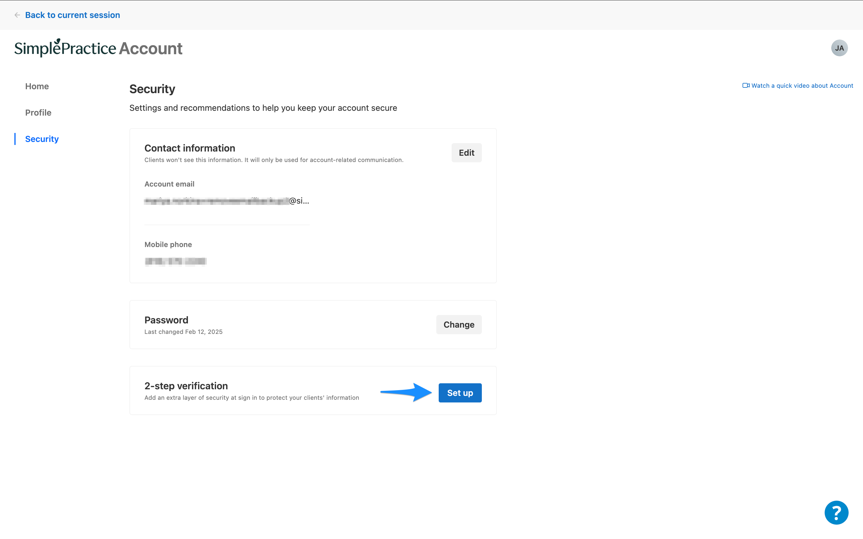Click the Mobile phone label

coord(168,245)
